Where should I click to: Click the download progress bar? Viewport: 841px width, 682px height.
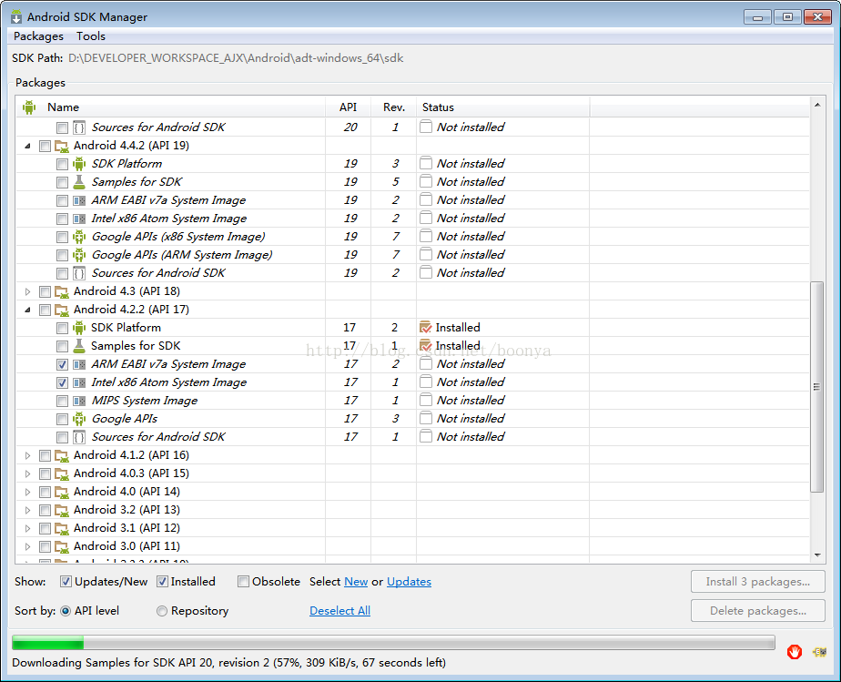[x=393, y=643]
